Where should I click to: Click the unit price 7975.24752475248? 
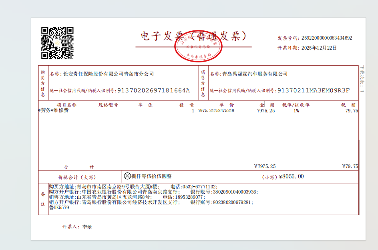pyautogui.click(x=216, y=111)
